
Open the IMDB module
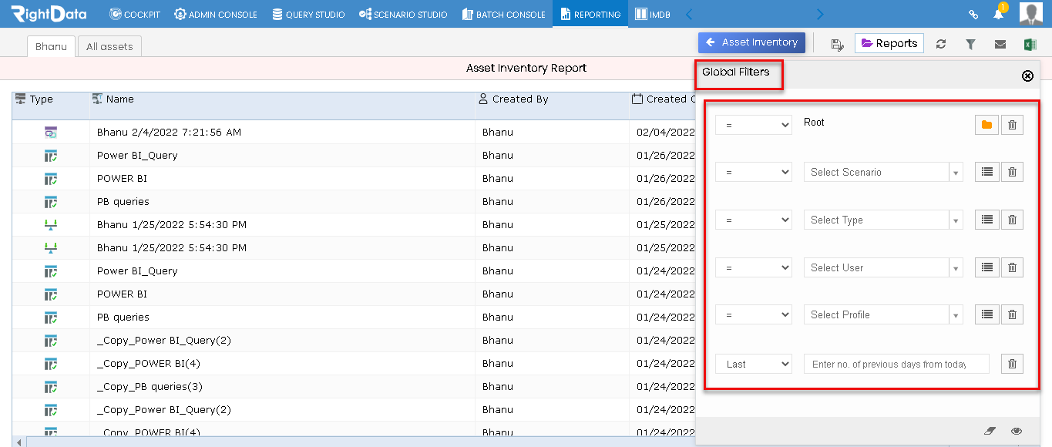pos(652,14)
